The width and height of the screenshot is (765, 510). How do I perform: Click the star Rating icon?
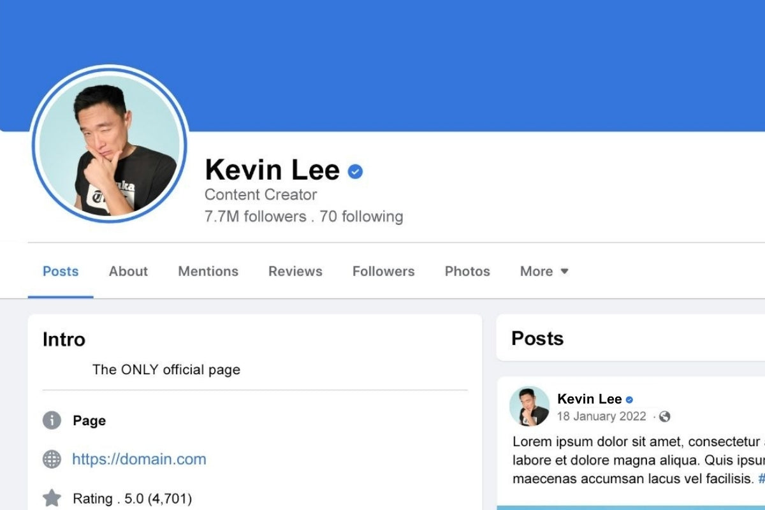[52, 498]
